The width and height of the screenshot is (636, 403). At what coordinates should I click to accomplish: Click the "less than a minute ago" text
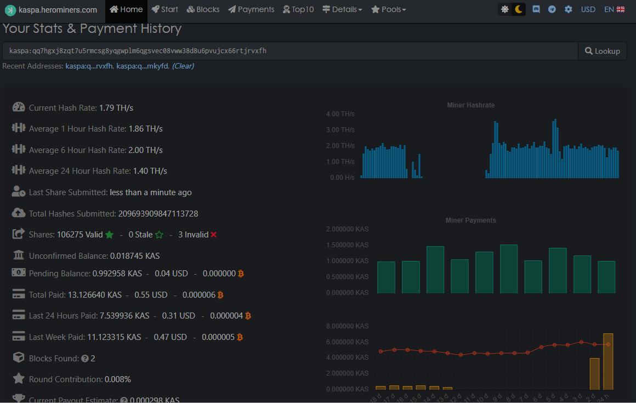tap(150, 192)
